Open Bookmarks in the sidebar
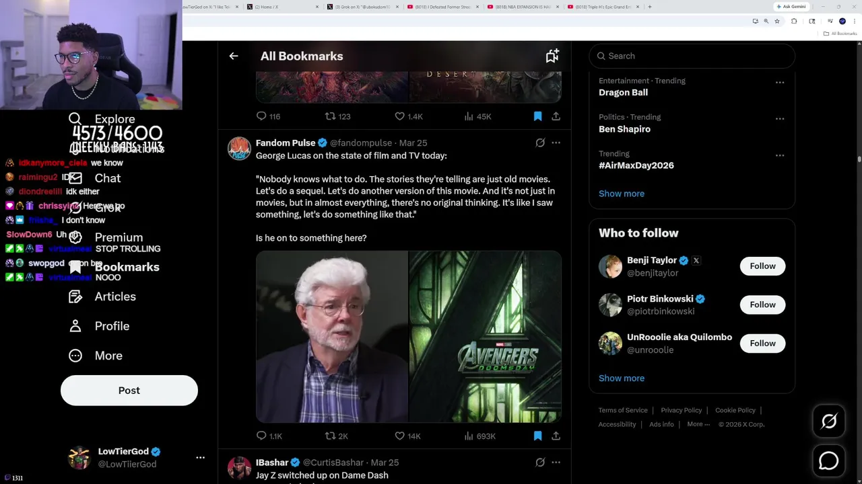Viewport: 862px width, 484px height. point(114,267)
